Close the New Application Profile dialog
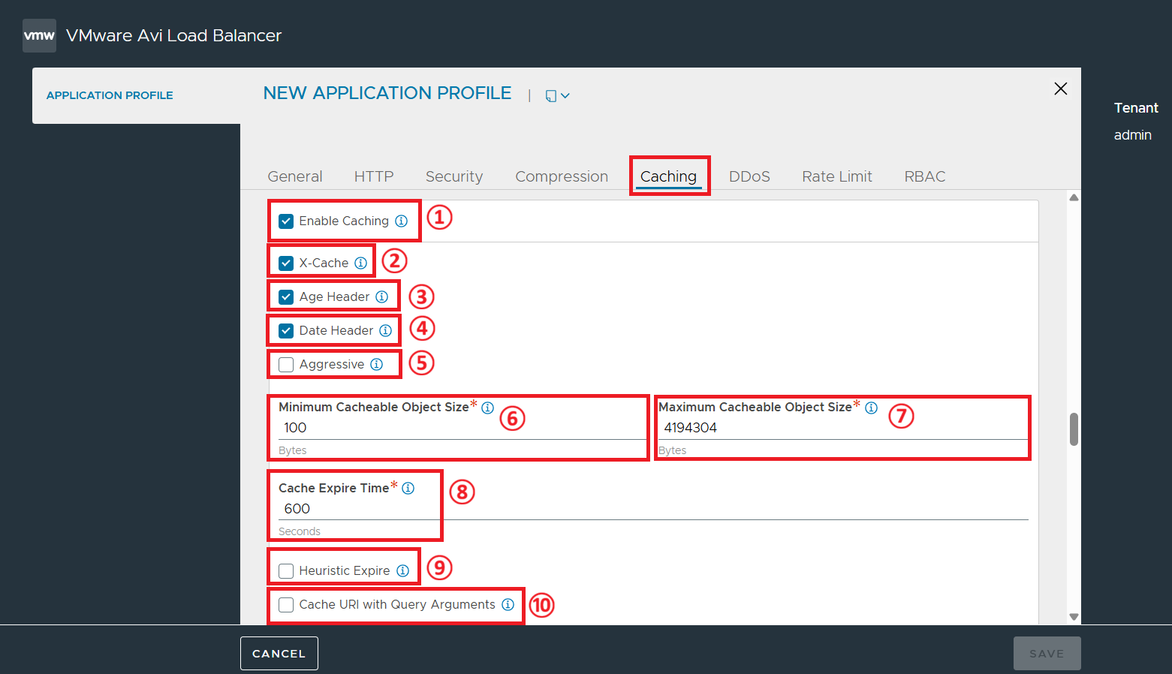The image size is (1172, 674). pyautogui.click(x=1061, y=89)
